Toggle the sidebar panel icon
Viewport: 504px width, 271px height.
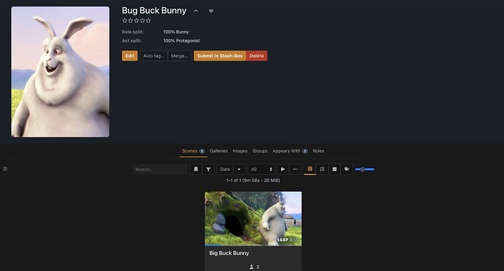5,169
